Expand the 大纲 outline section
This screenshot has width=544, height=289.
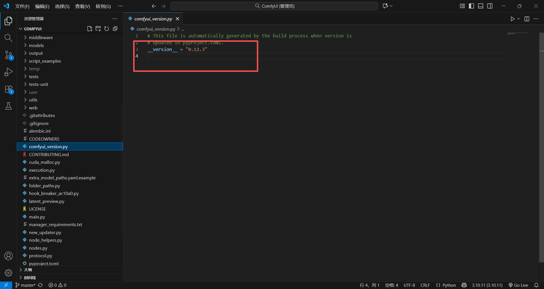tap(70, 270)
